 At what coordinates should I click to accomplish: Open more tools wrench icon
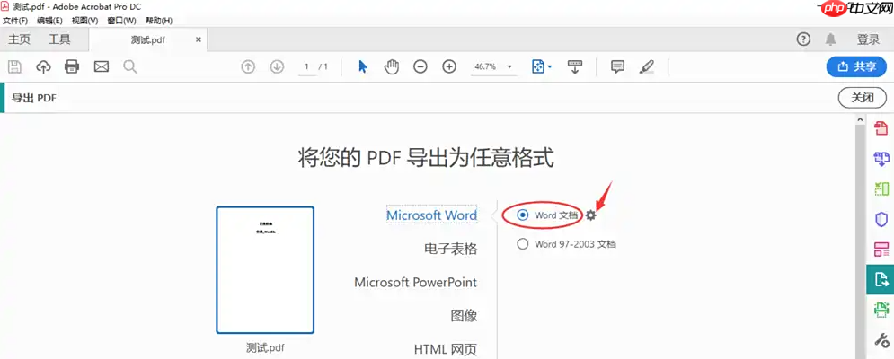tap(881, 341)
